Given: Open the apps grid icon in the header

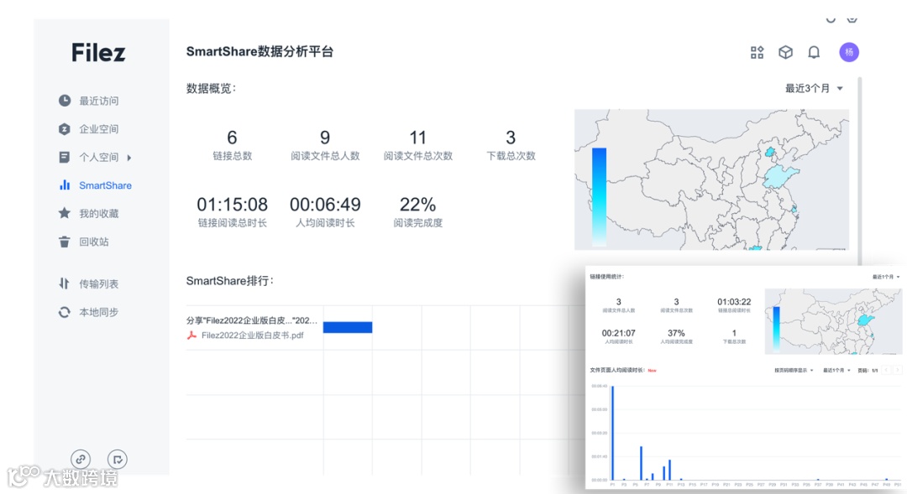Looking at the screenshot, I should [758, 53].
